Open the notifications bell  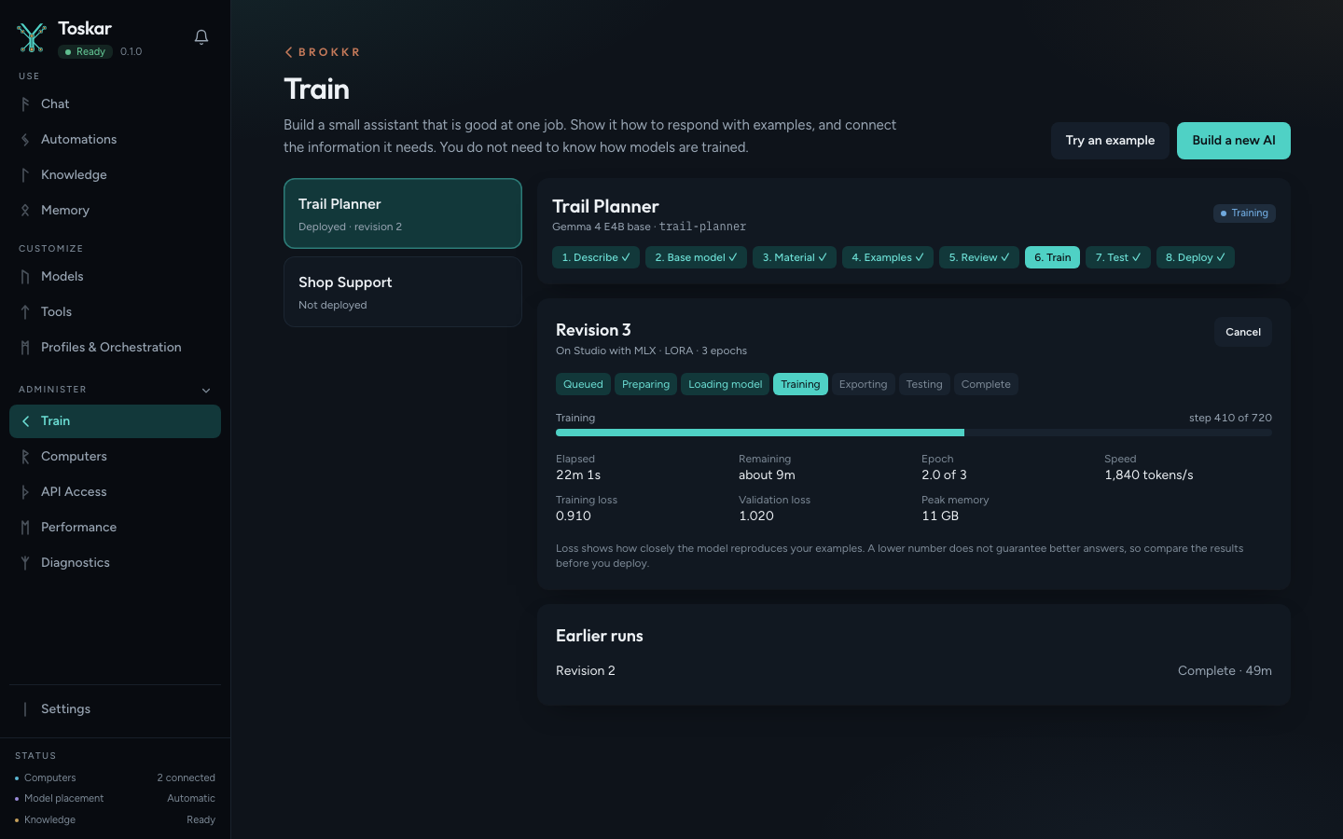point(201,37)
